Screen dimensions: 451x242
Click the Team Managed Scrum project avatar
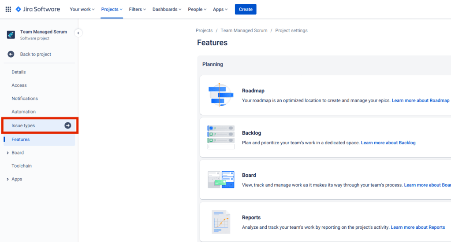click(11, 35)
